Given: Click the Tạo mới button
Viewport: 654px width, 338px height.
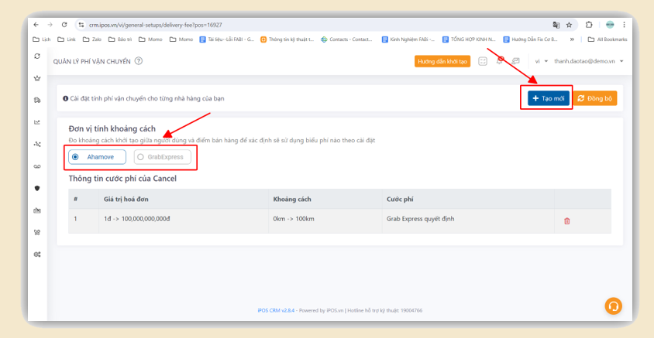Looking at the screenshot, I should (x=549, y=98).
